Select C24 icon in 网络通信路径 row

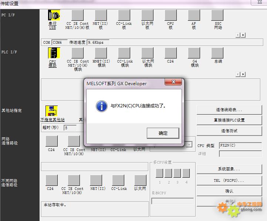pyautogui.click(x=52, y=141)
